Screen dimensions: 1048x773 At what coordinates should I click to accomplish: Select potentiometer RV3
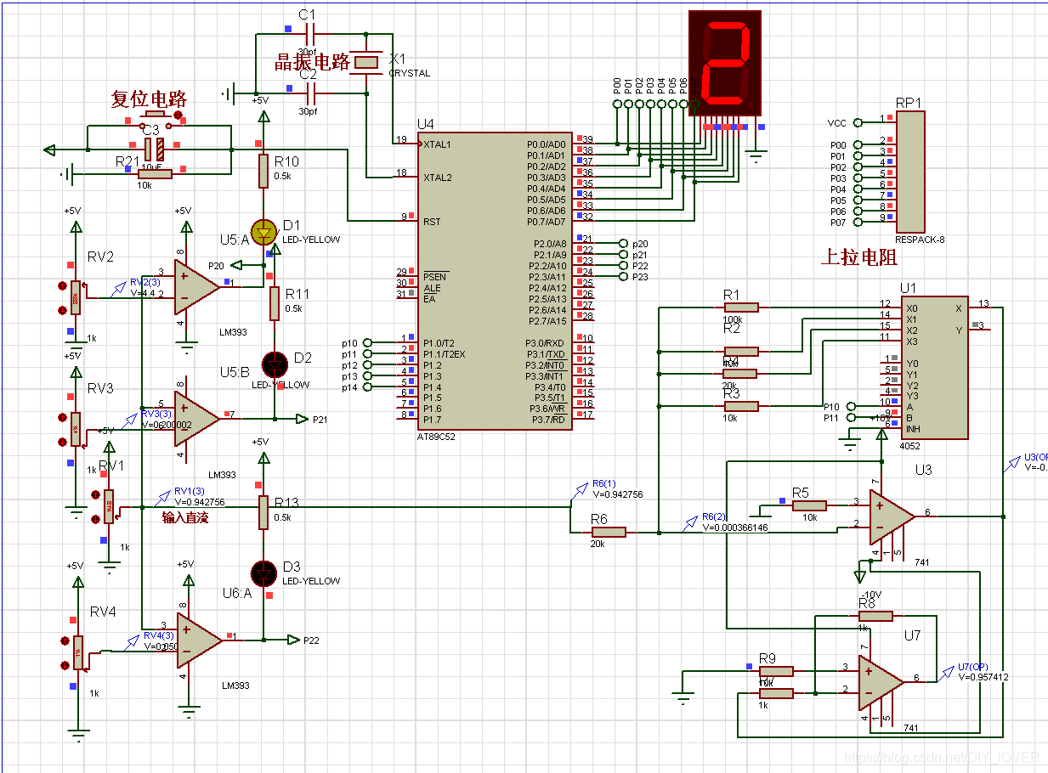click(76, 429)
